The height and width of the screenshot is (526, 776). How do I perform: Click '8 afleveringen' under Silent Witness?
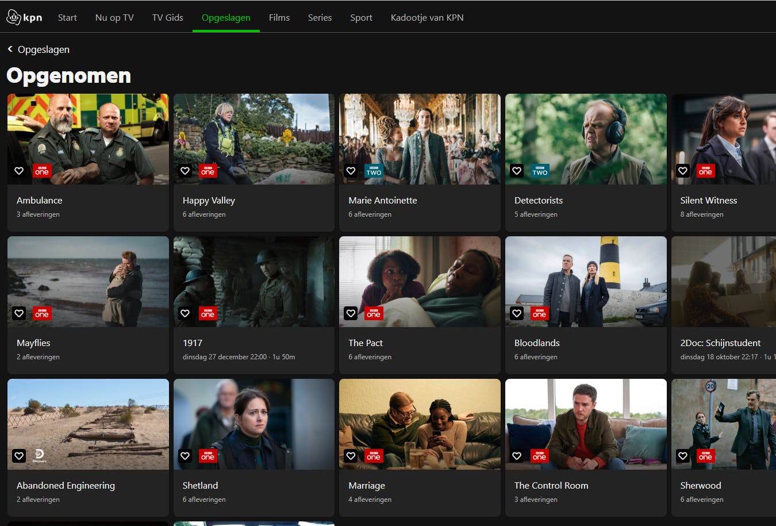point(702,214)
